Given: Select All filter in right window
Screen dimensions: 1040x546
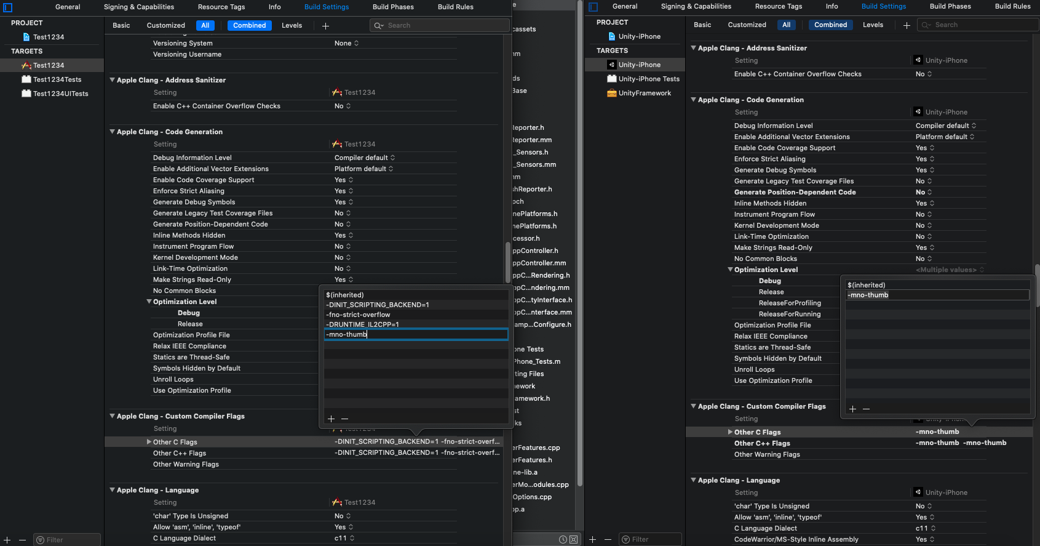Looking at the screenshot, I should (x=787, y=25).
